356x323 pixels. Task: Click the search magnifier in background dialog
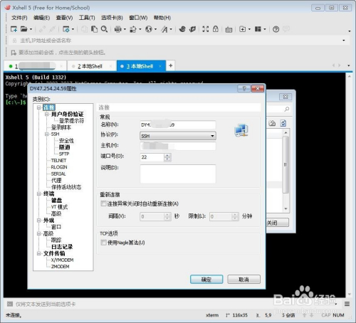287,109
